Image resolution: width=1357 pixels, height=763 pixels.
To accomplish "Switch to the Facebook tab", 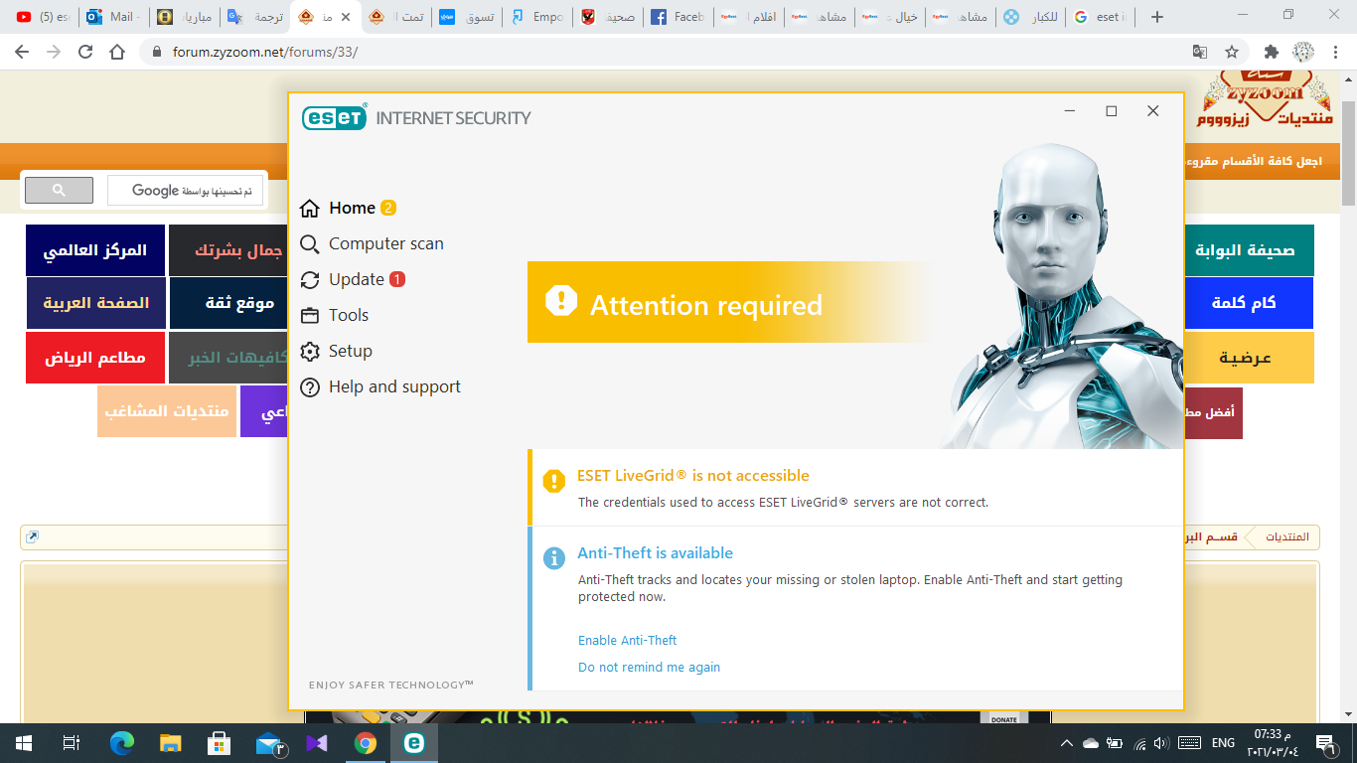I will pos(678,17).
